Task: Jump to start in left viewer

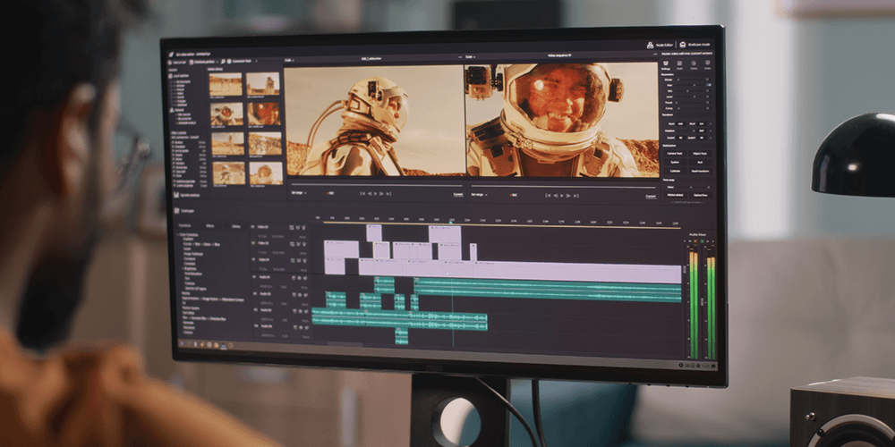Action: [x=362, y=194]
